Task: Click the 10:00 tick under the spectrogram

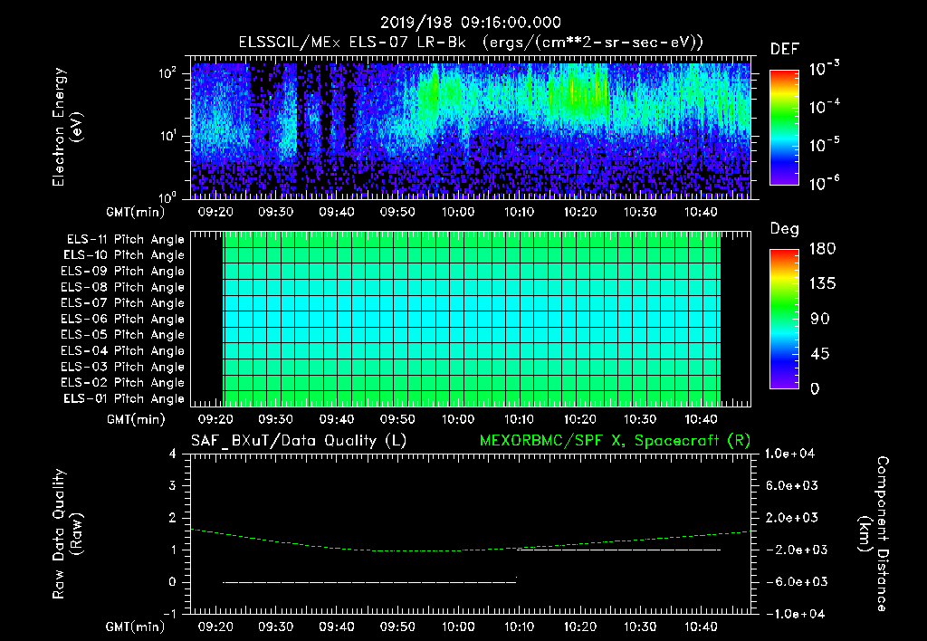Action: pos(458,212)
